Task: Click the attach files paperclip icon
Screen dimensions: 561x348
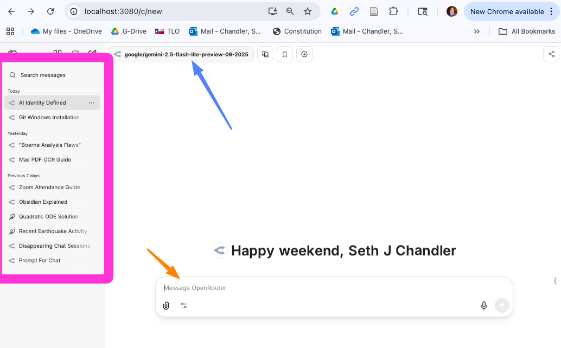Action: click(x=166, y=306)
